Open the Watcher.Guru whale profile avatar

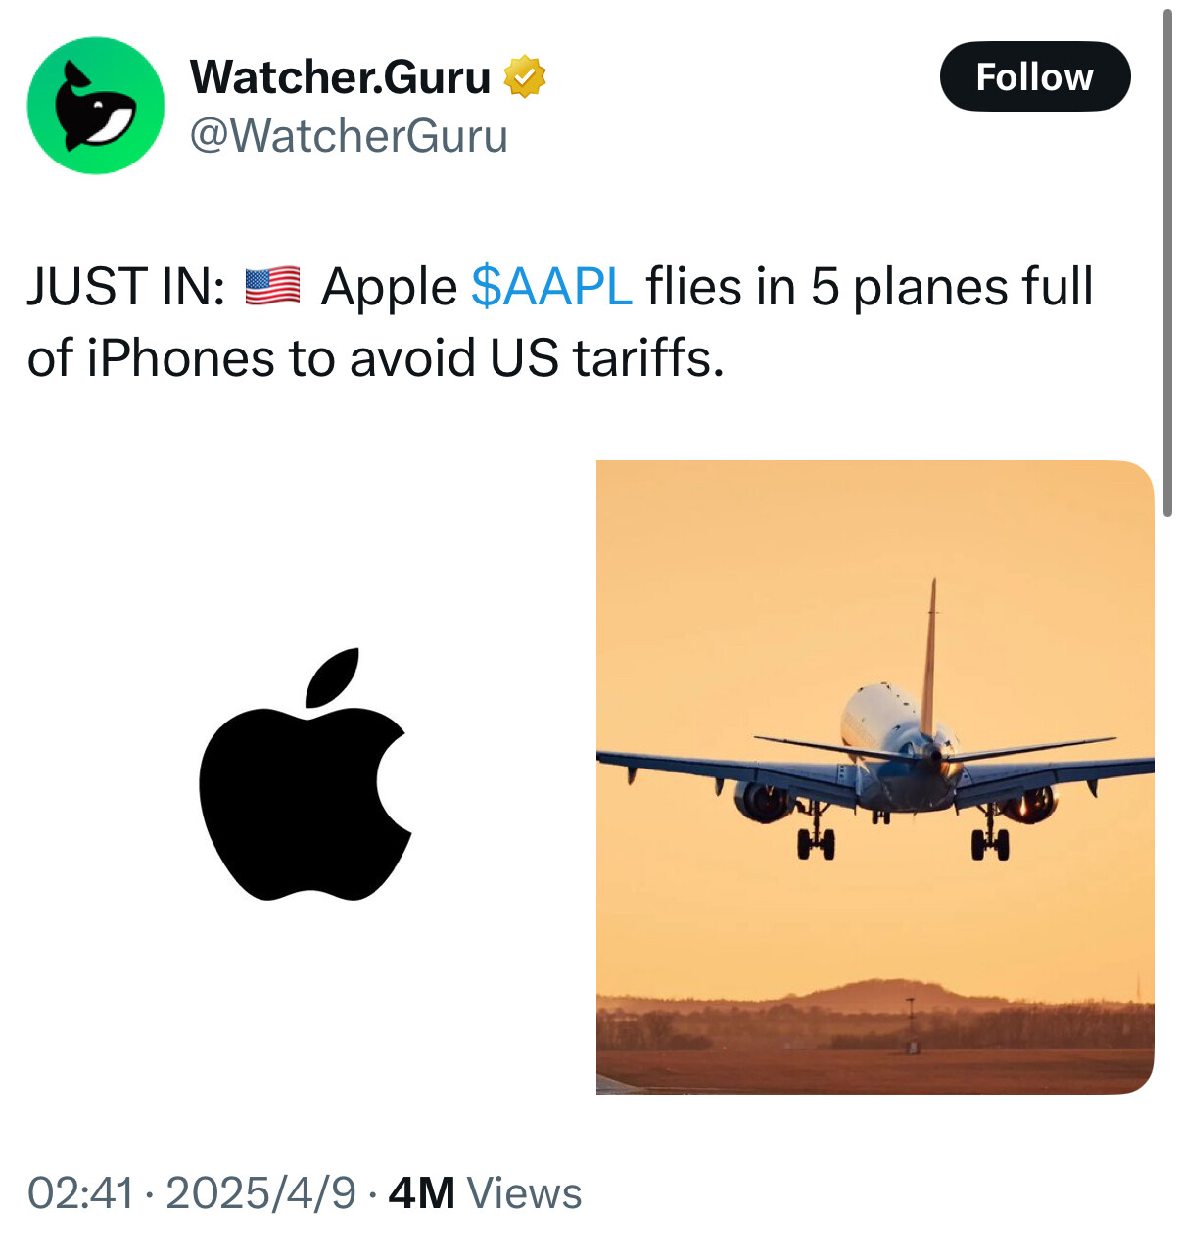tap(95, 106)
